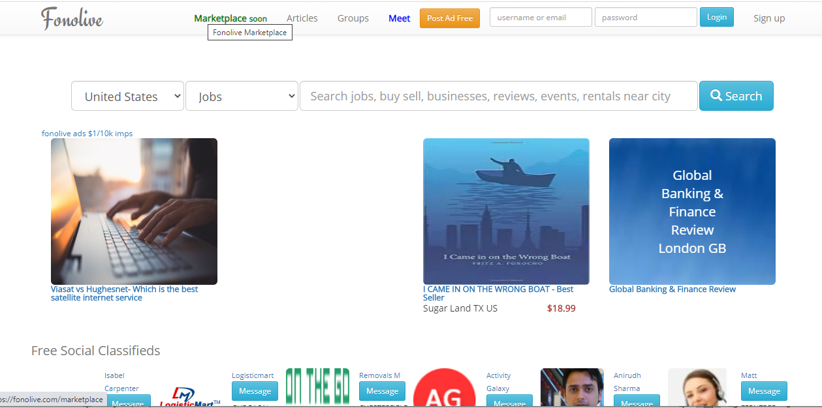Click Matt's headset profile photo
Viewport: 822px width, 408px height.
697,388
